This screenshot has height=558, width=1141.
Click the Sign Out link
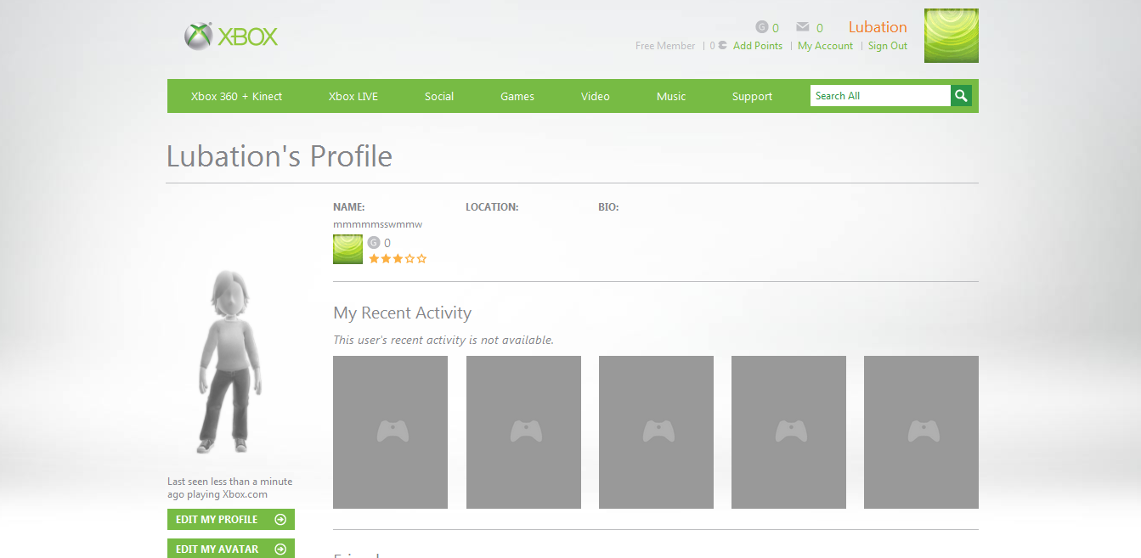tap(888, 46)
